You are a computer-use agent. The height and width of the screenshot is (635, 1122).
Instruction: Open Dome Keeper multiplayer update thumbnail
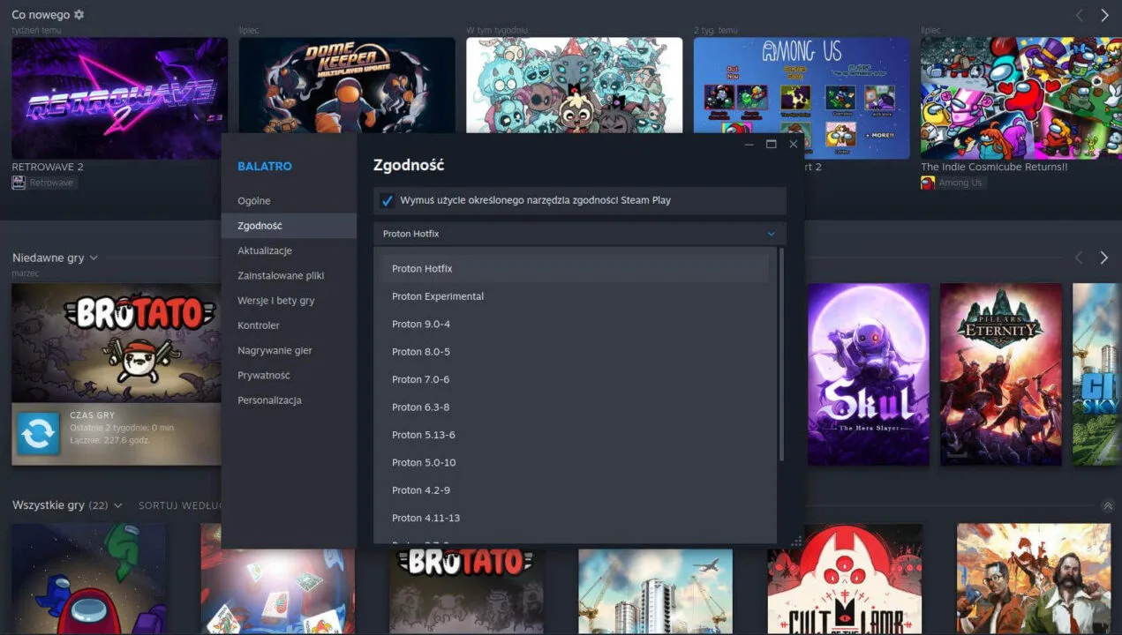tap(347, 85)
